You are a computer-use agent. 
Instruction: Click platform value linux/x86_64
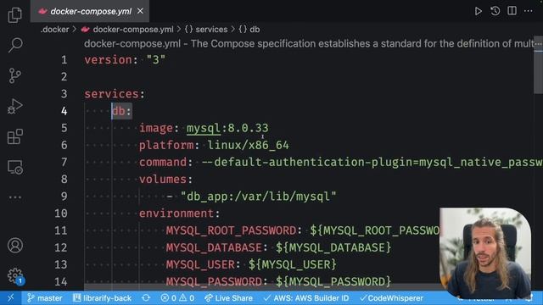coord(249,145)
